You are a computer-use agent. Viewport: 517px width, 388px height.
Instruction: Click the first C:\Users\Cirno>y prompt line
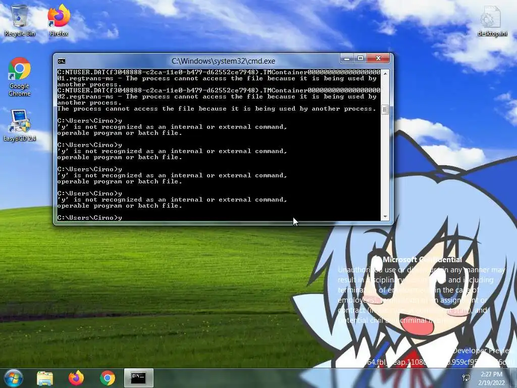[x=90, y=121]
